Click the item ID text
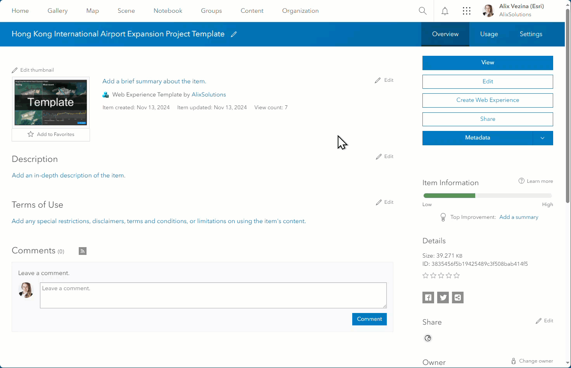 [x=475, y=264]
